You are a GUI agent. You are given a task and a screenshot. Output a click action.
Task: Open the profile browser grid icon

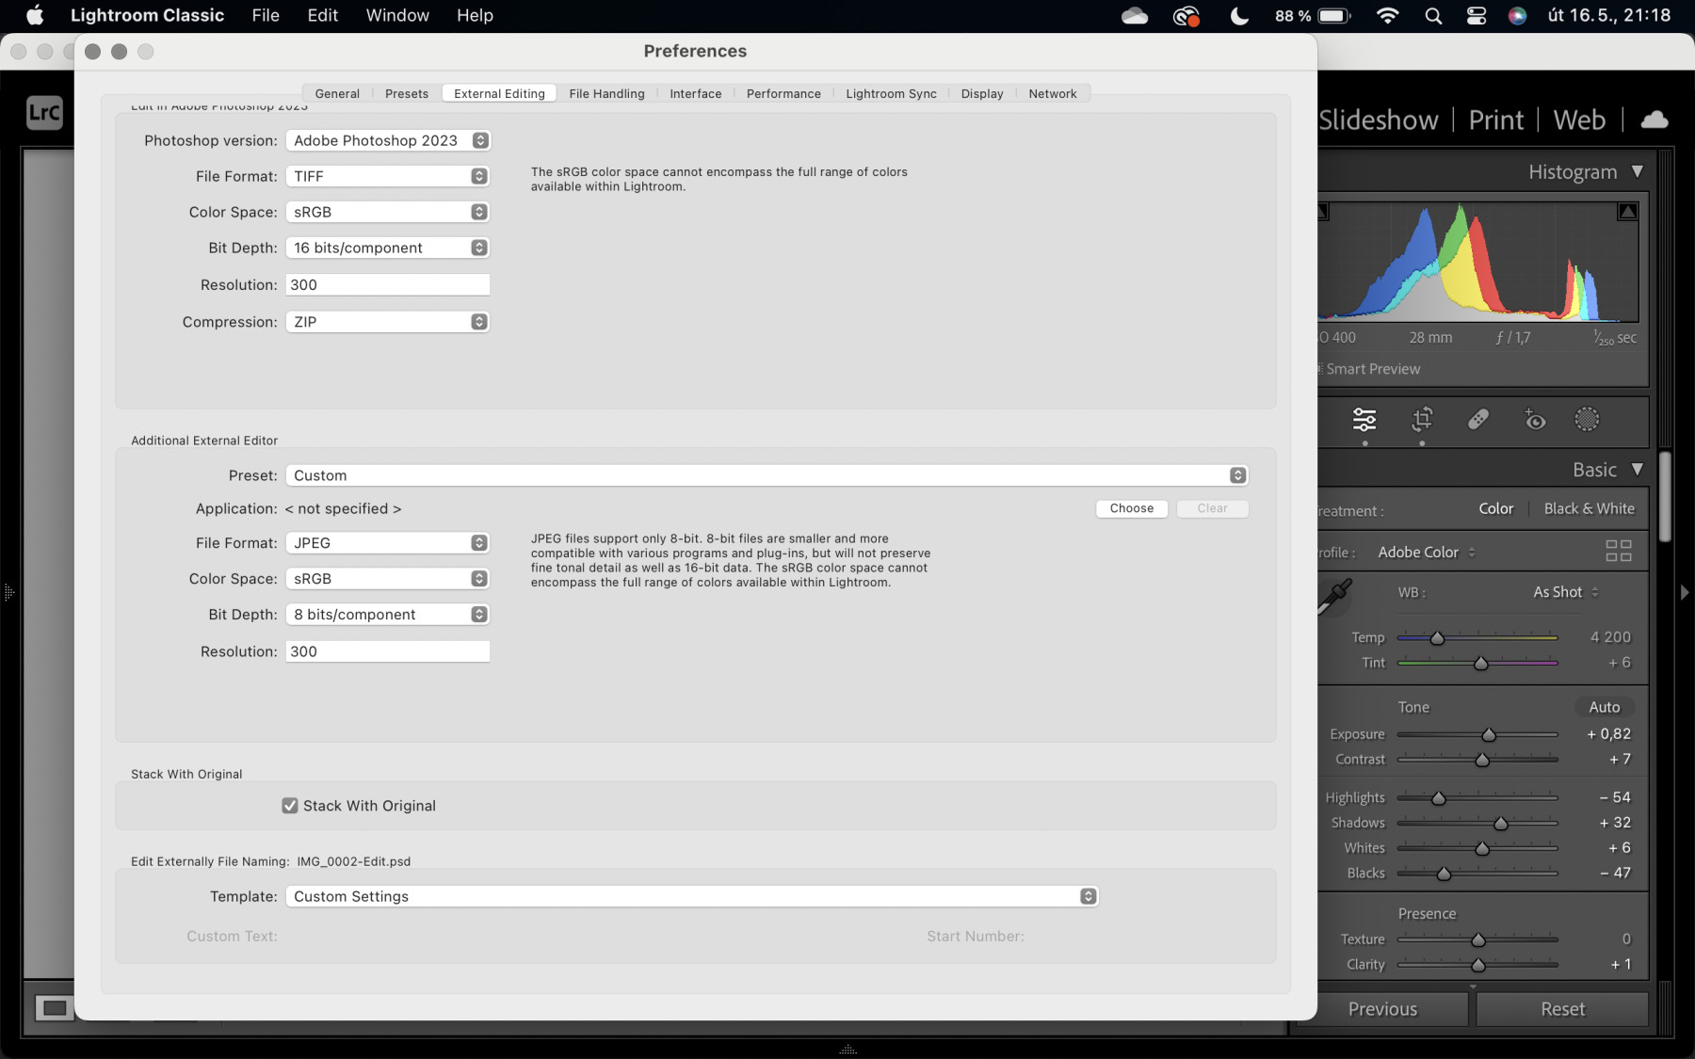click(1619, 551)
